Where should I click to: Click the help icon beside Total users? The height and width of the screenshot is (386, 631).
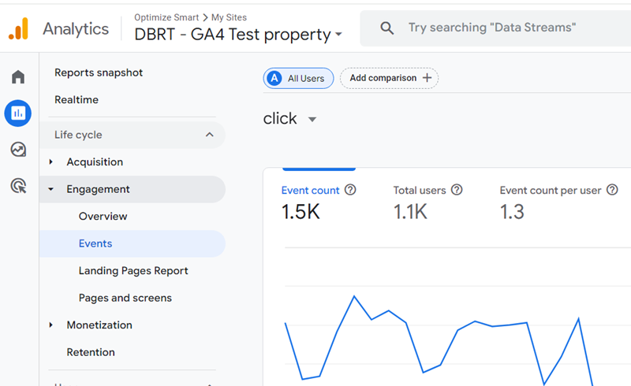point(457,189)
